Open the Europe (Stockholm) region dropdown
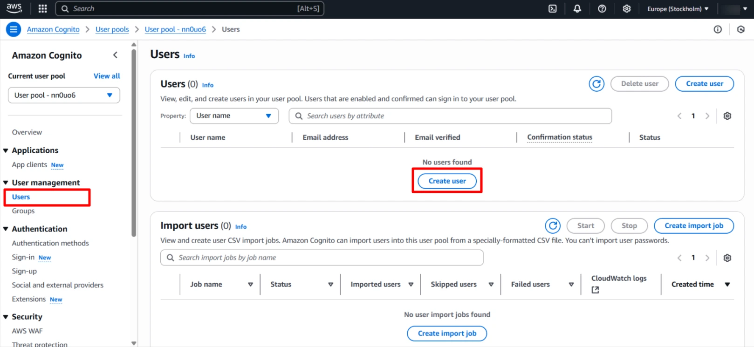The image size is (754, 347). point(678,9)
